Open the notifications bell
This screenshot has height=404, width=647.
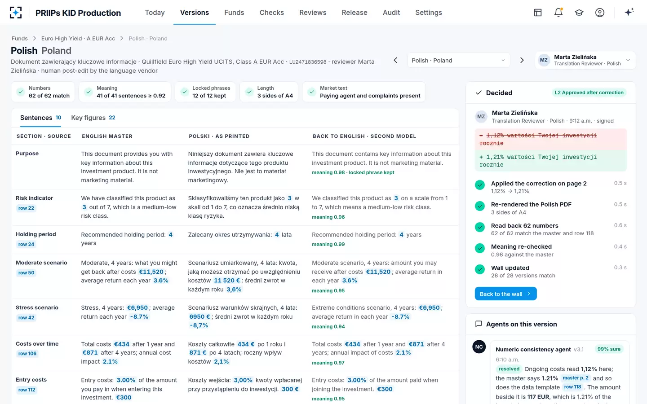coord(558,13)
